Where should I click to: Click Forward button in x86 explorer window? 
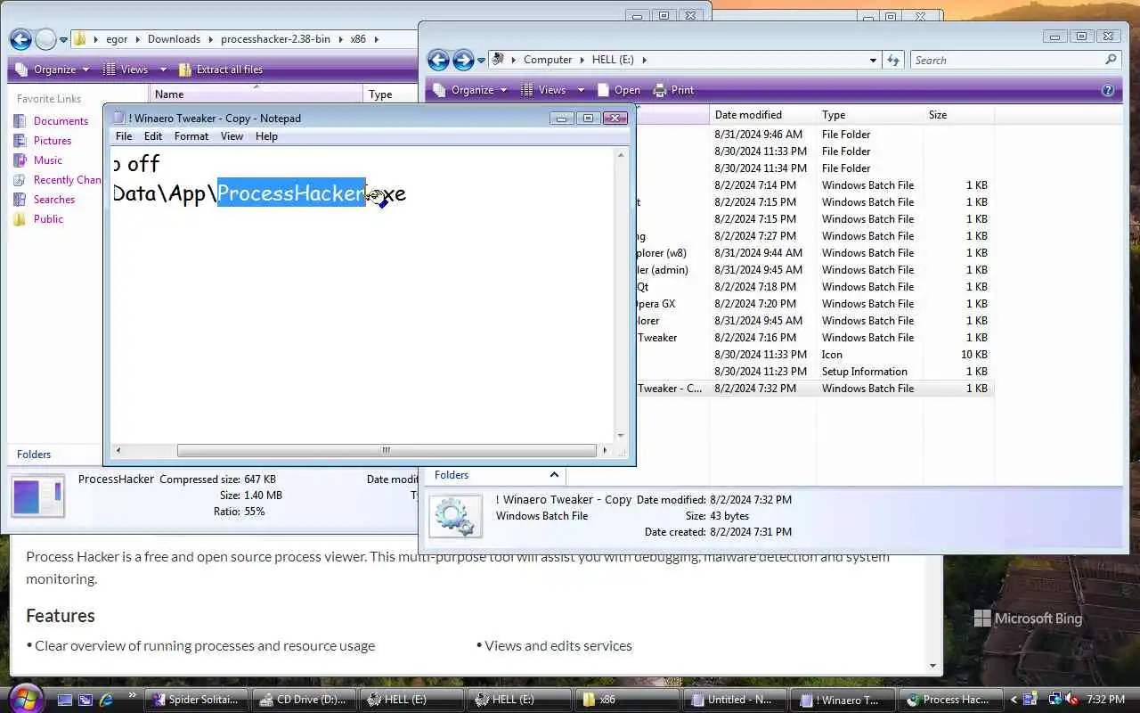(45, 39)
